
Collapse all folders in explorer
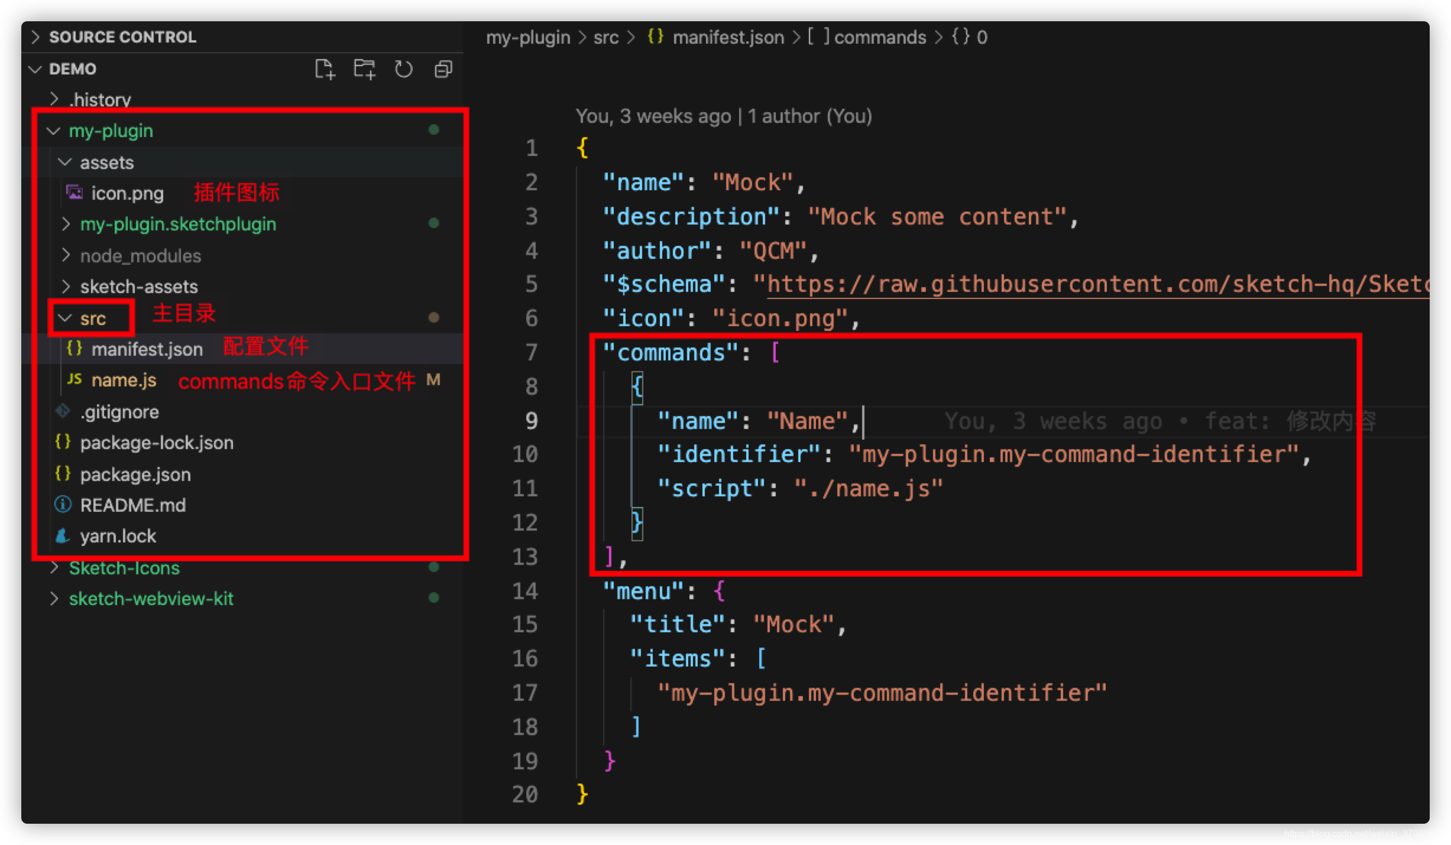click(443, 69)
